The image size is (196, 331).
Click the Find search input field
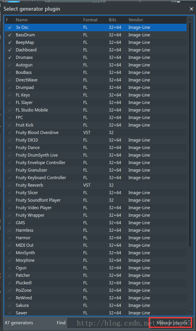[x=108, y=323]
